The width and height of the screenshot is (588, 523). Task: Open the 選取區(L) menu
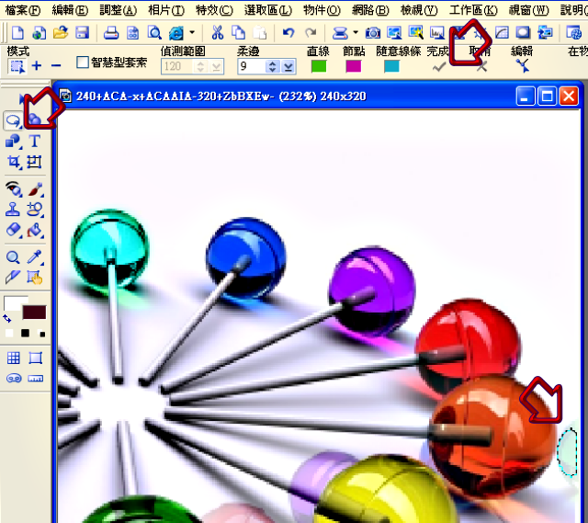coord(267,10)
